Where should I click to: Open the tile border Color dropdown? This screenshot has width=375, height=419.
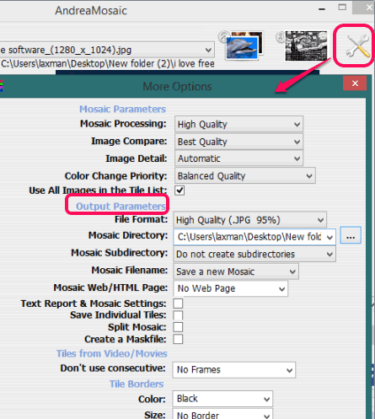coord(222,399)
